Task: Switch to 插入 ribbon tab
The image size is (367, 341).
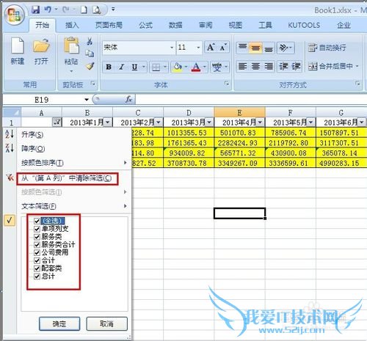Action: pos(72,25)
